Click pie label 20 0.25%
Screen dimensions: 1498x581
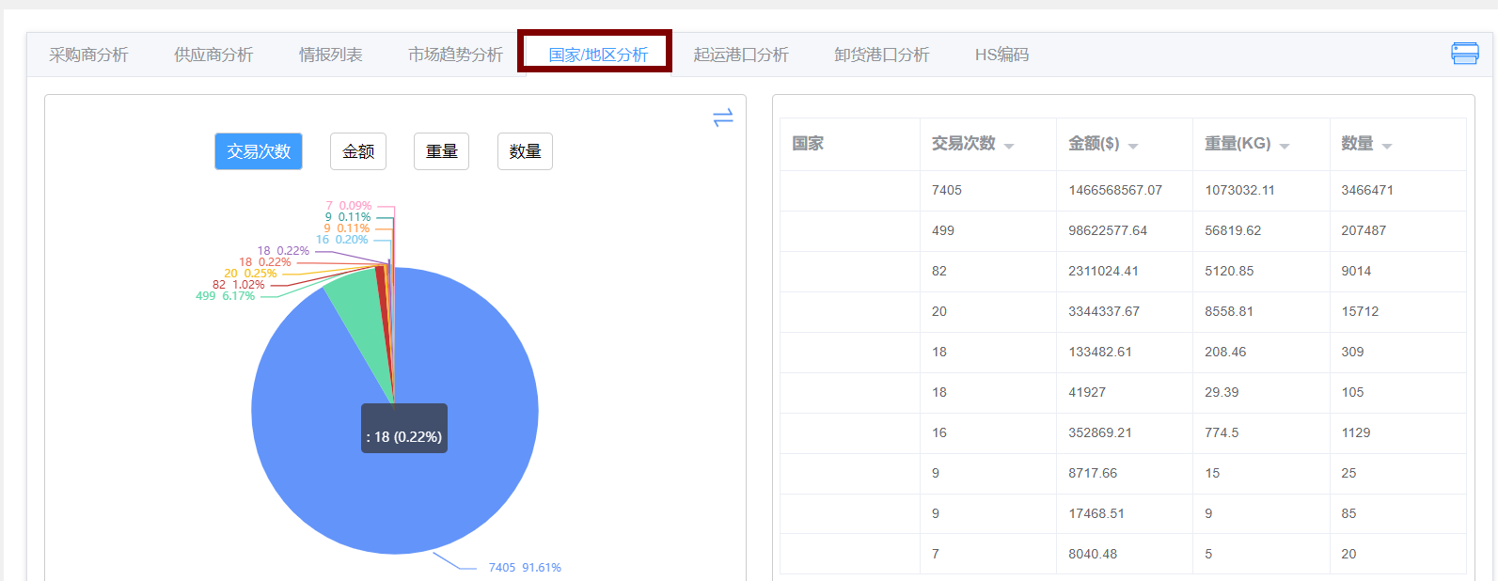tap(250, 274)
